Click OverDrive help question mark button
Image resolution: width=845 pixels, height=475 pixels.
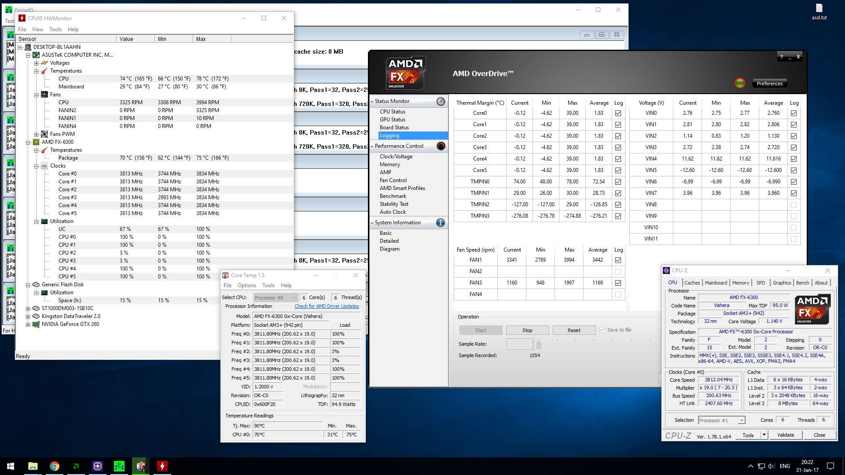click(782, 56)
